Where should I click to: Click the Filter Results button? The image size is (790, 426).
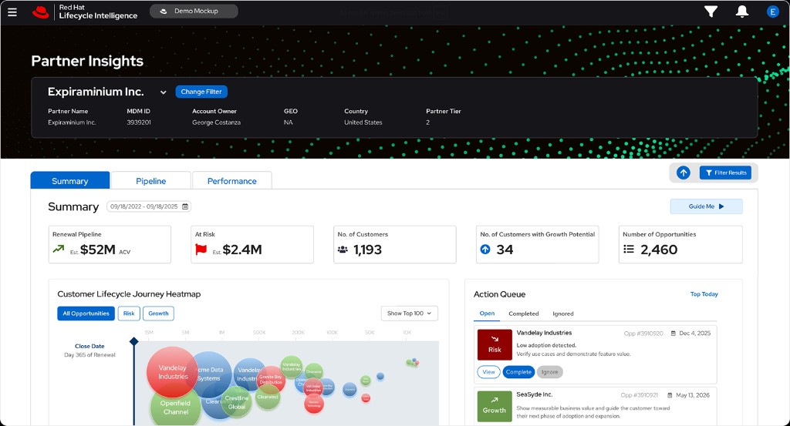point(725,173)
